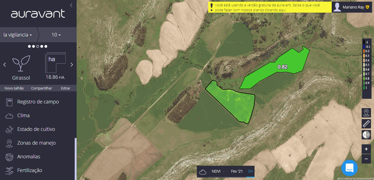Click the Compartilhar button
Viewport: 374px width, 180px height.
(41, 88)
